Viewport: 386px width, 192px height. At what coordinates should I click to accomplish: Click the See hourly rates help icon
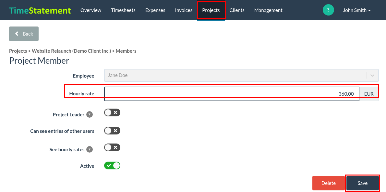90,149
